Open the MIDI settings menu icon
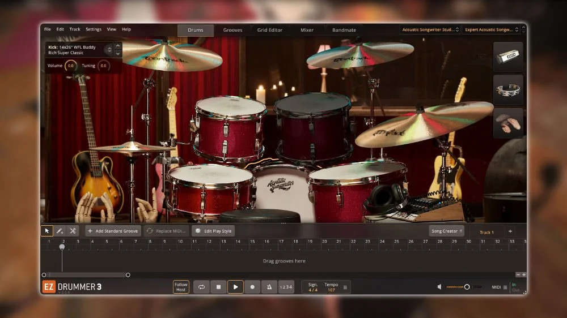Viewport: 567px width, 318px height. tap(505, 287)
